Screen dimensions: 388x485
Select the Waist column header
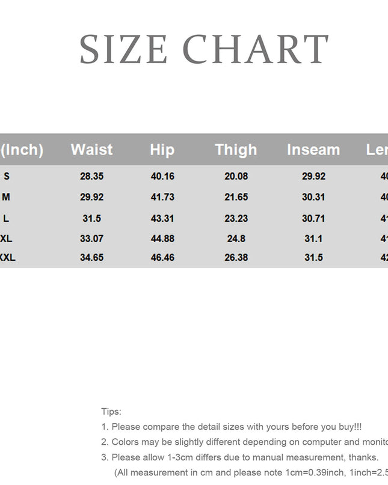coord(91,150)
